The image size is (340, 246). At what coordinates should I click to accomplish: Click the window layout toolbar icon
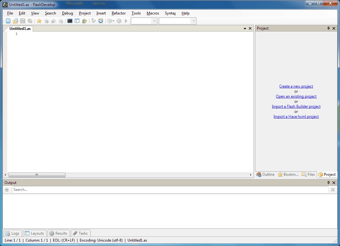point(77,21)
